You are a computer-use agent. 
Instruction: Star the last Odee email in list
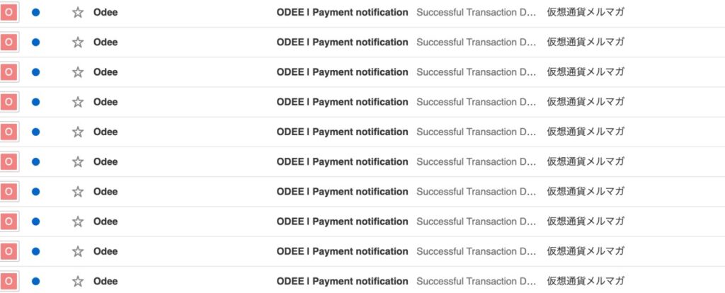point(78,282)
